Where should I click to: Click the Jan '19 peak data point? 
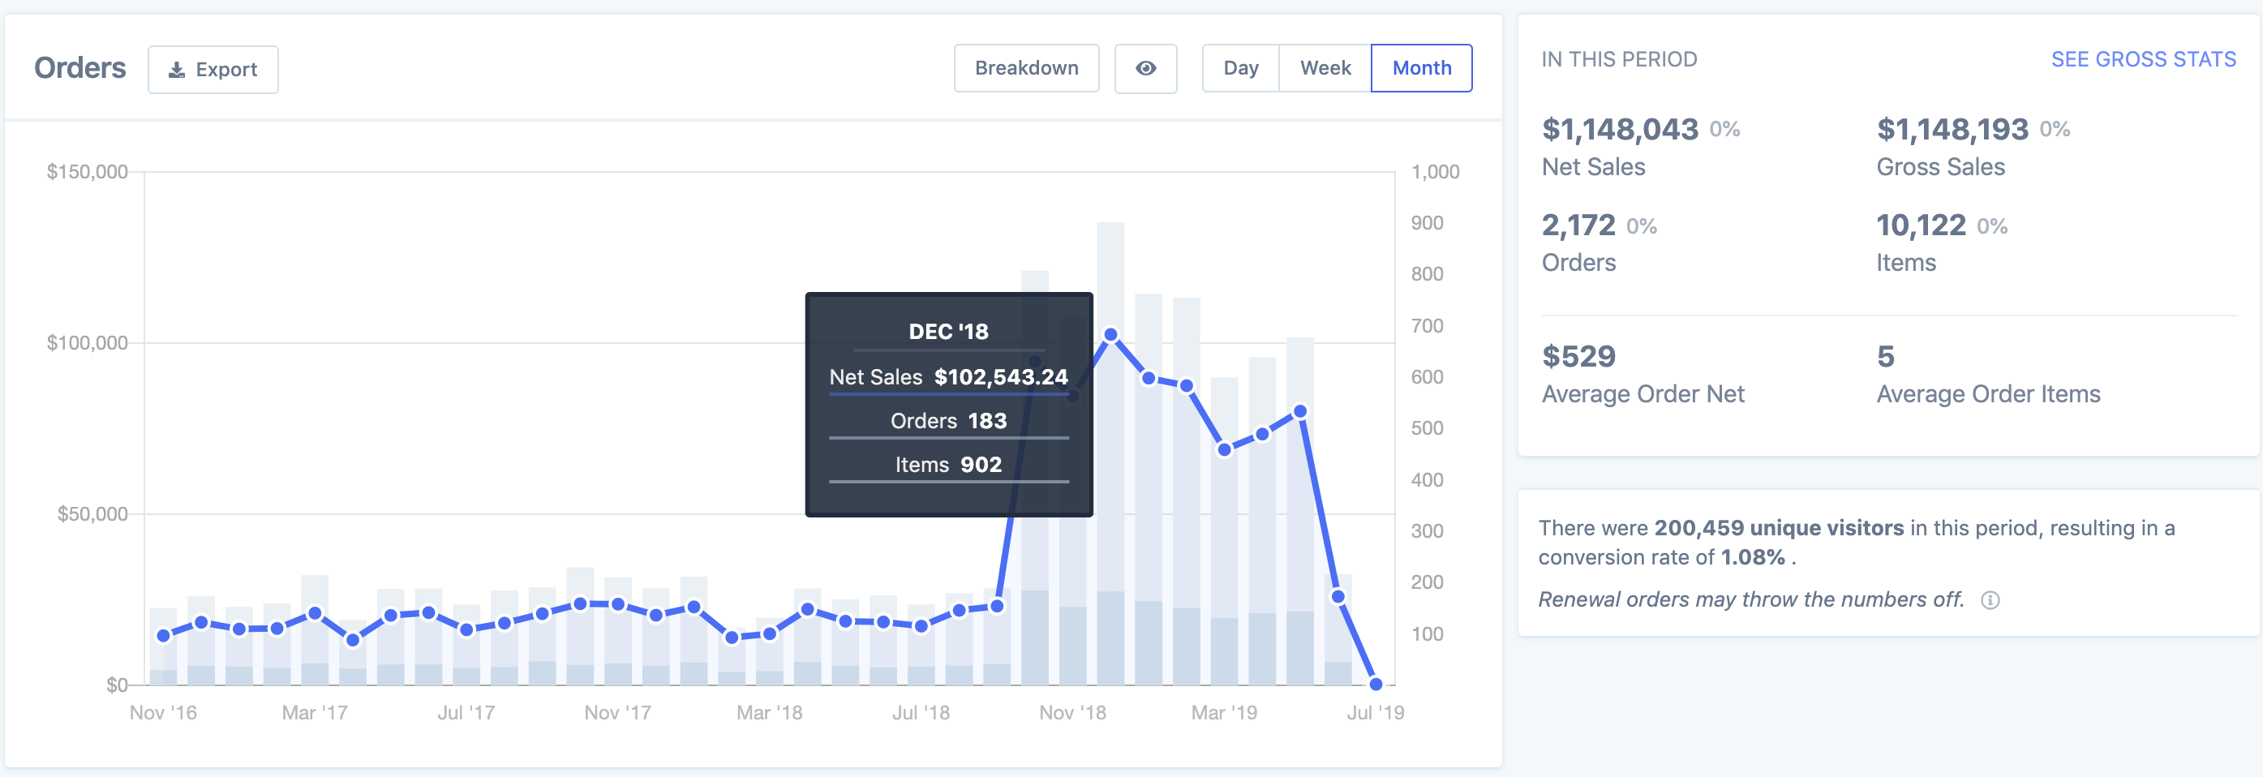(x=1110, y=334)
